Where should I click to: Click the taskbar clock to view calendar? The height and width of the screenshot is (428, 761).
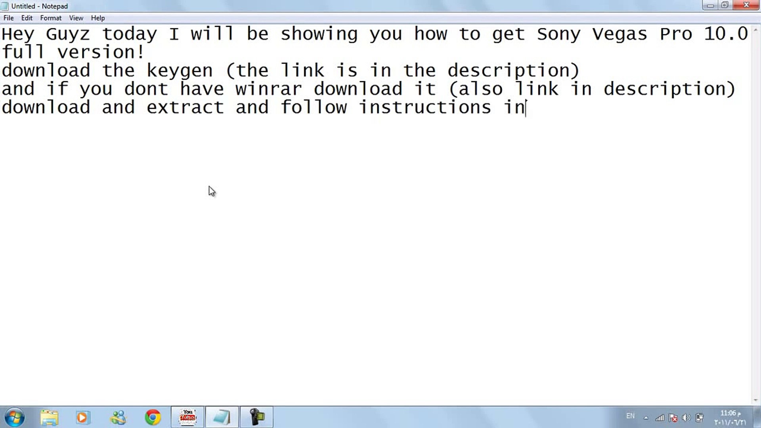[731, 417]
